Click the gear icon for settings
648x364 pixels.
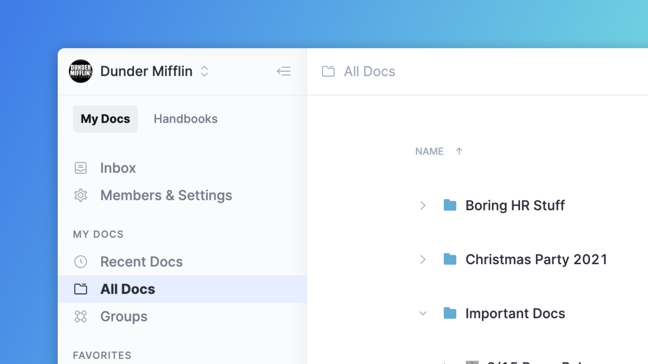81,195
